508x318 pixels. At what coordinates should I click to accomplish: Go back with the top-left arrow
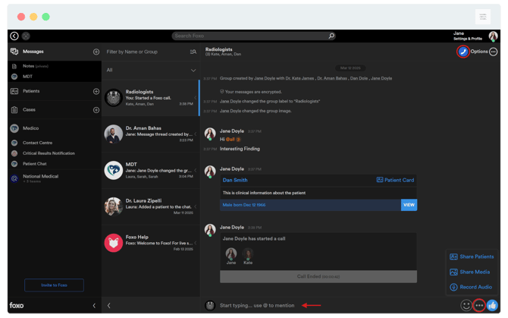click(14, 36)
